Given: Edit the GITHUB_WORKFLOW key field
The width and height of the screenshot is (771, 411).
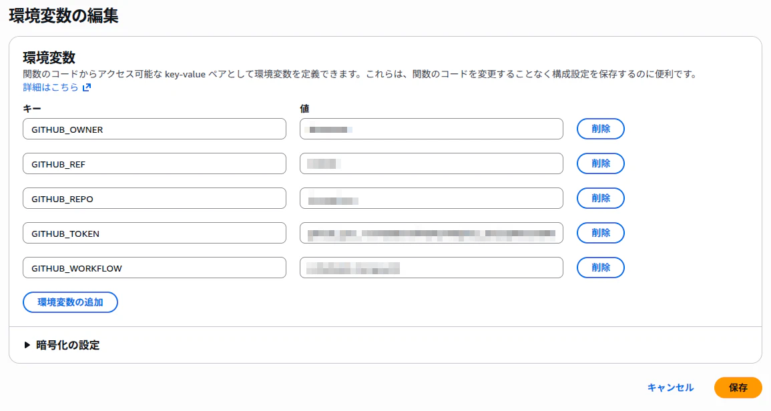Looking at the screenshot, I should [154, 268].
